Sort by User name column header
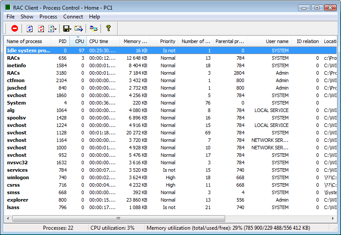 [x=269, y=41]
